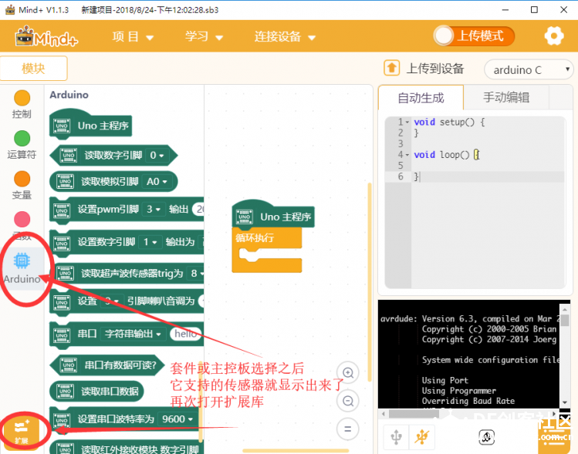Click Uno icon on 读取模拟引脚 block
Image resolution: width=578 pixels, height=454 pixels.
click(66, 182)
